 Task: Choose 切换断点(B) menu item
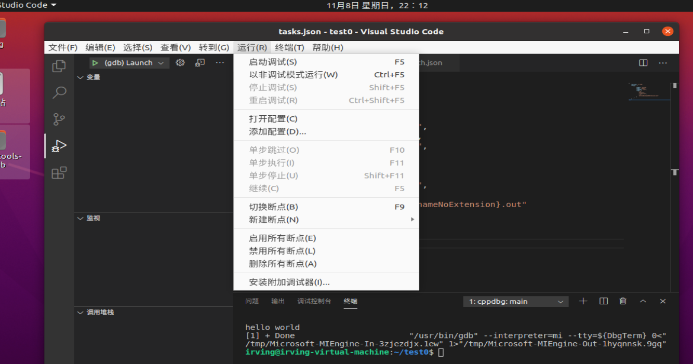[326, 207]
